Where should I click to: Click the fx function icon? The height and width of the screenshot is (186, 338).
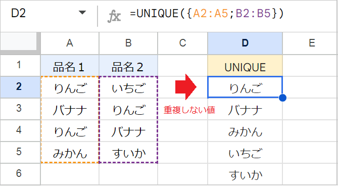114,16
